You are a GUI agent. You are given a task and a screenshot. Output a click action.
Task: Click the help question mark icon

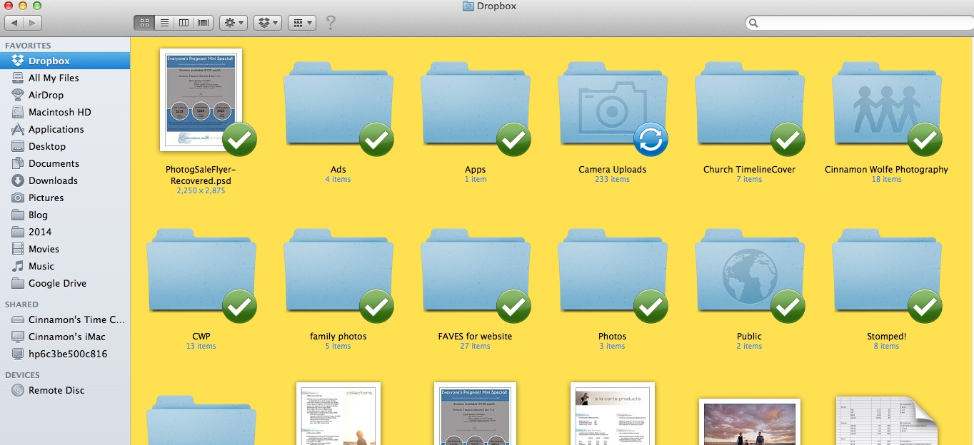click(330, 23)
